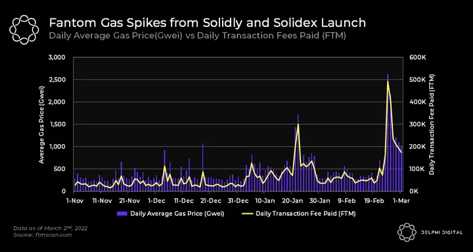Click the Average Gas Price (Gwei) axis title
Image resolution: width=473 pixels, height=252 pixels.
tap(41, 125)
